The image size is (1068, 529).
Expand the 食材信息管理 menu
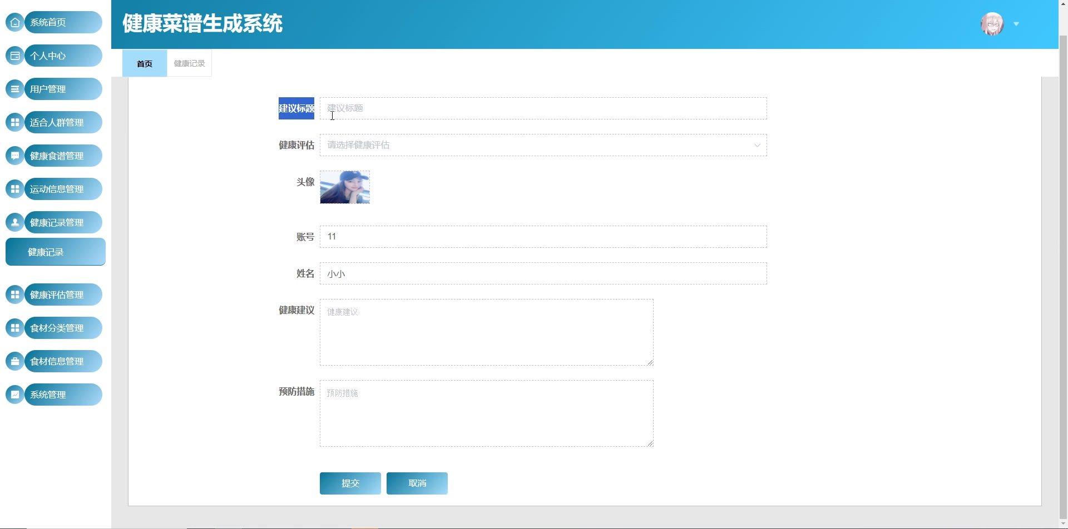pyautogui.click(x=63, y=361)
